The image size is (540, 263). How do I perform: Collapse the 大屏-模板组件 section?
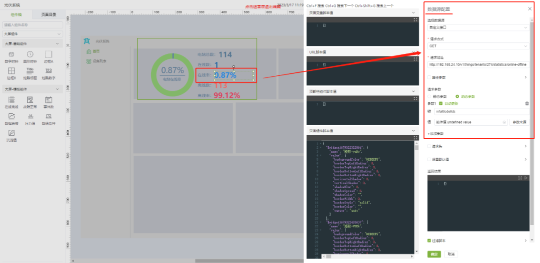[x=57, y=89]
